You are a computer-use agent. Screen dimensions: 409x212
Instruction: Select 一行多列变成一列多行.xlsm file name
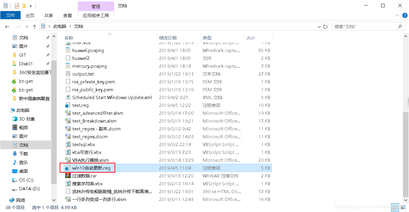(x=99, y=199)
